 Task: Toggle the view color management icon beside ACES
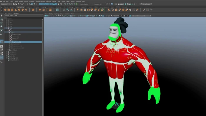pyautogui.click(x=130, y=16)
